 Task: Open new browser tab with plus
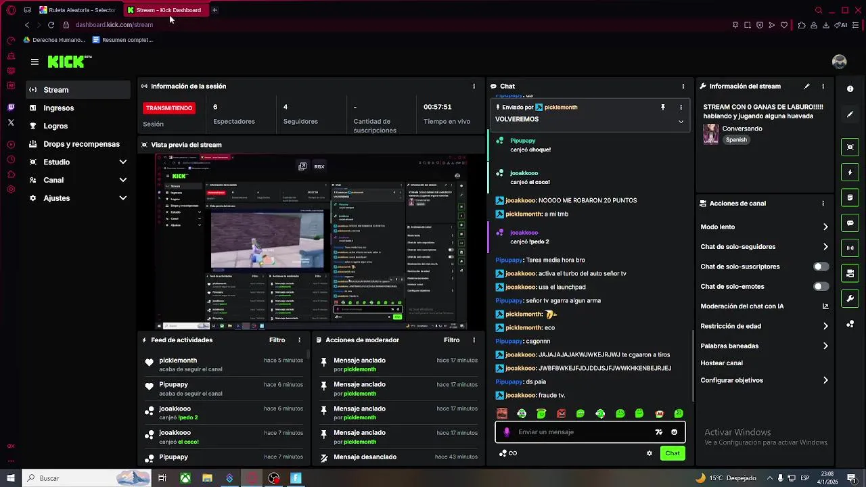(214, 10)
